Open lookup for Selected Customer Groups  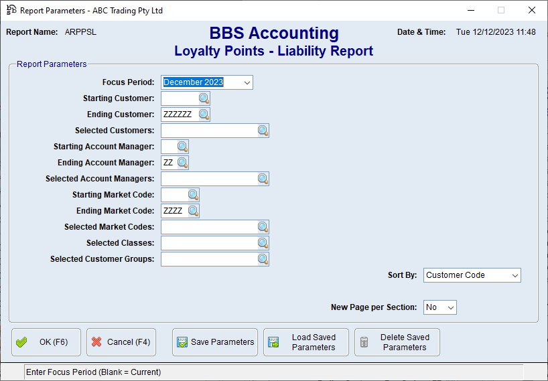(263, 259)
